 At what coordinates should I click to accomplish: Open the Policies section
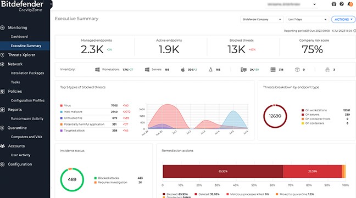[x=15, y=92]
